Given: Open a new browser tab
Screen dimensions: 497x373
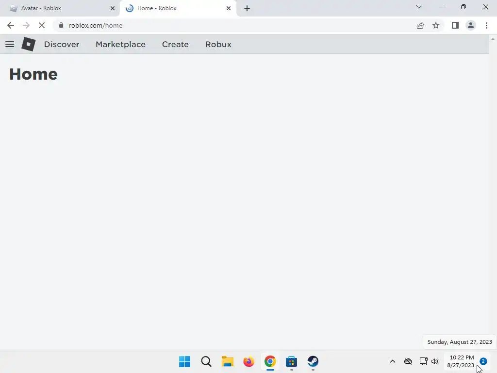Looking at the screenshot, I should click(x=247, y=9).
